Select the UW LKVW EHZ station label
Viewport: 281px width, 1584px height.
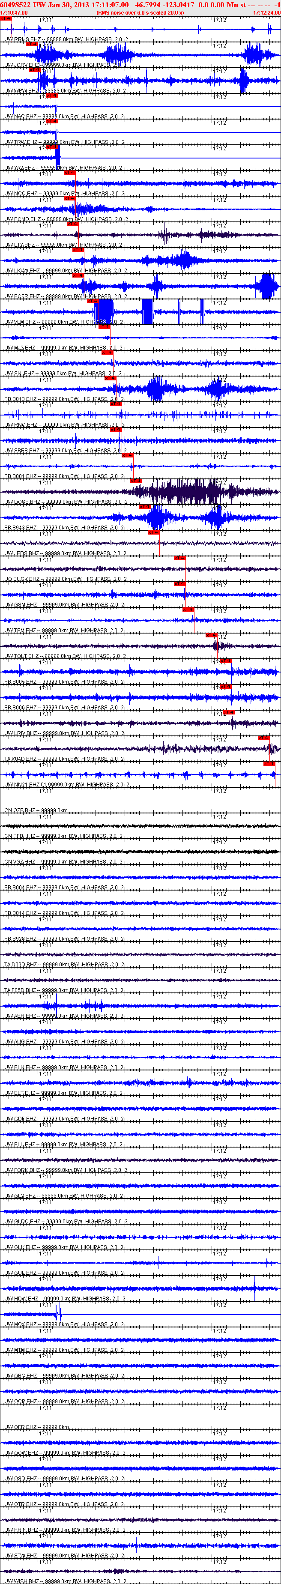pyautogui.click(x=66, y=271)
